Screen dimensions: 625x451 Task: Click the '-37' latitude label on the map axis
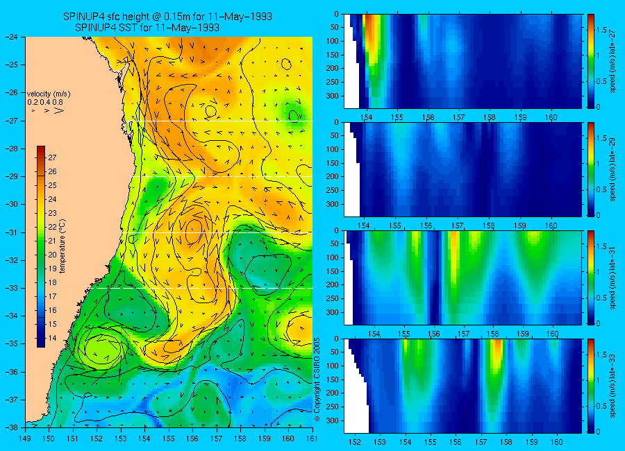[12, 400]
